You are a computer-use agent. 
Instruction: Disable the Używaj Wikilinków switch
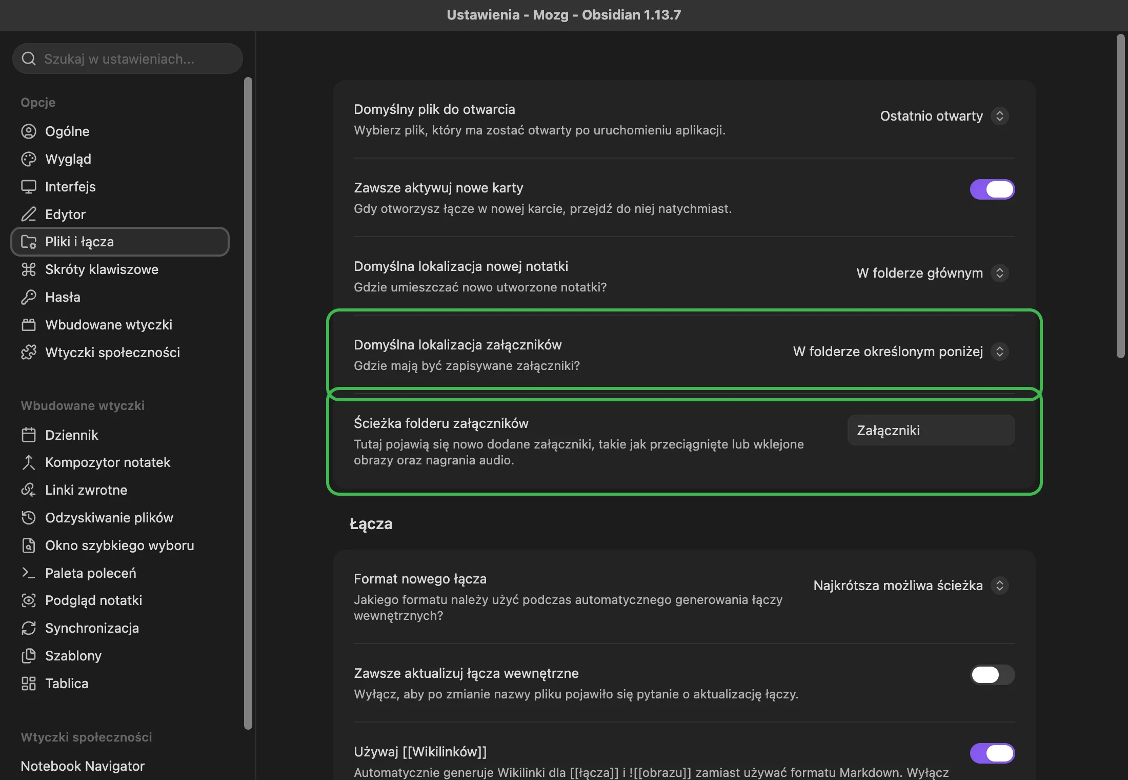point(992,753)
